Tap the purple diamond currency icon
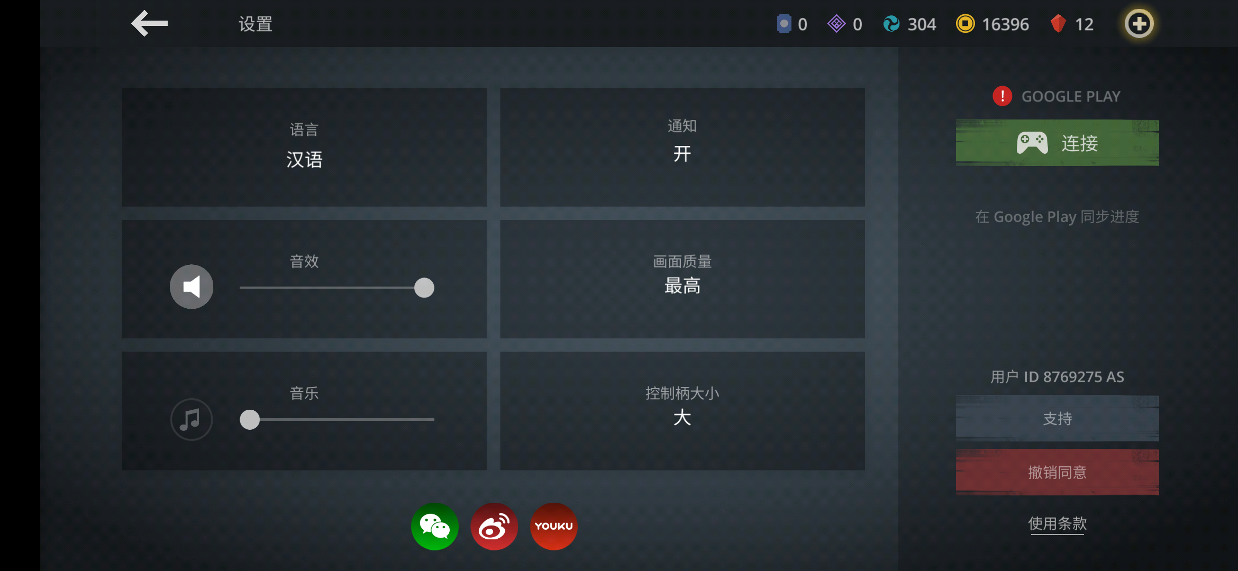The height and width of the screenshot is (571, 1238). [x=836, y=24]
